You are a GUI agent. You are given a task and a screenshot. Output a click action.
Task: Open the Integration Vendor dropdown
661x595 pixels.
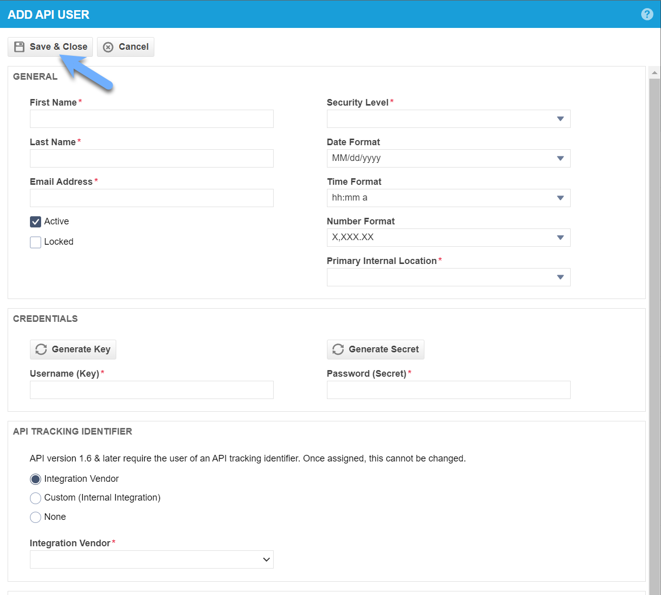coord(266,559)
